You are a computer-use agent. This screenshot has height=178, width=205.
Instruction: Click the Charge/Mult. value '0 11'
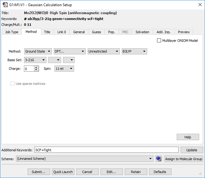(x=28, y=25)
